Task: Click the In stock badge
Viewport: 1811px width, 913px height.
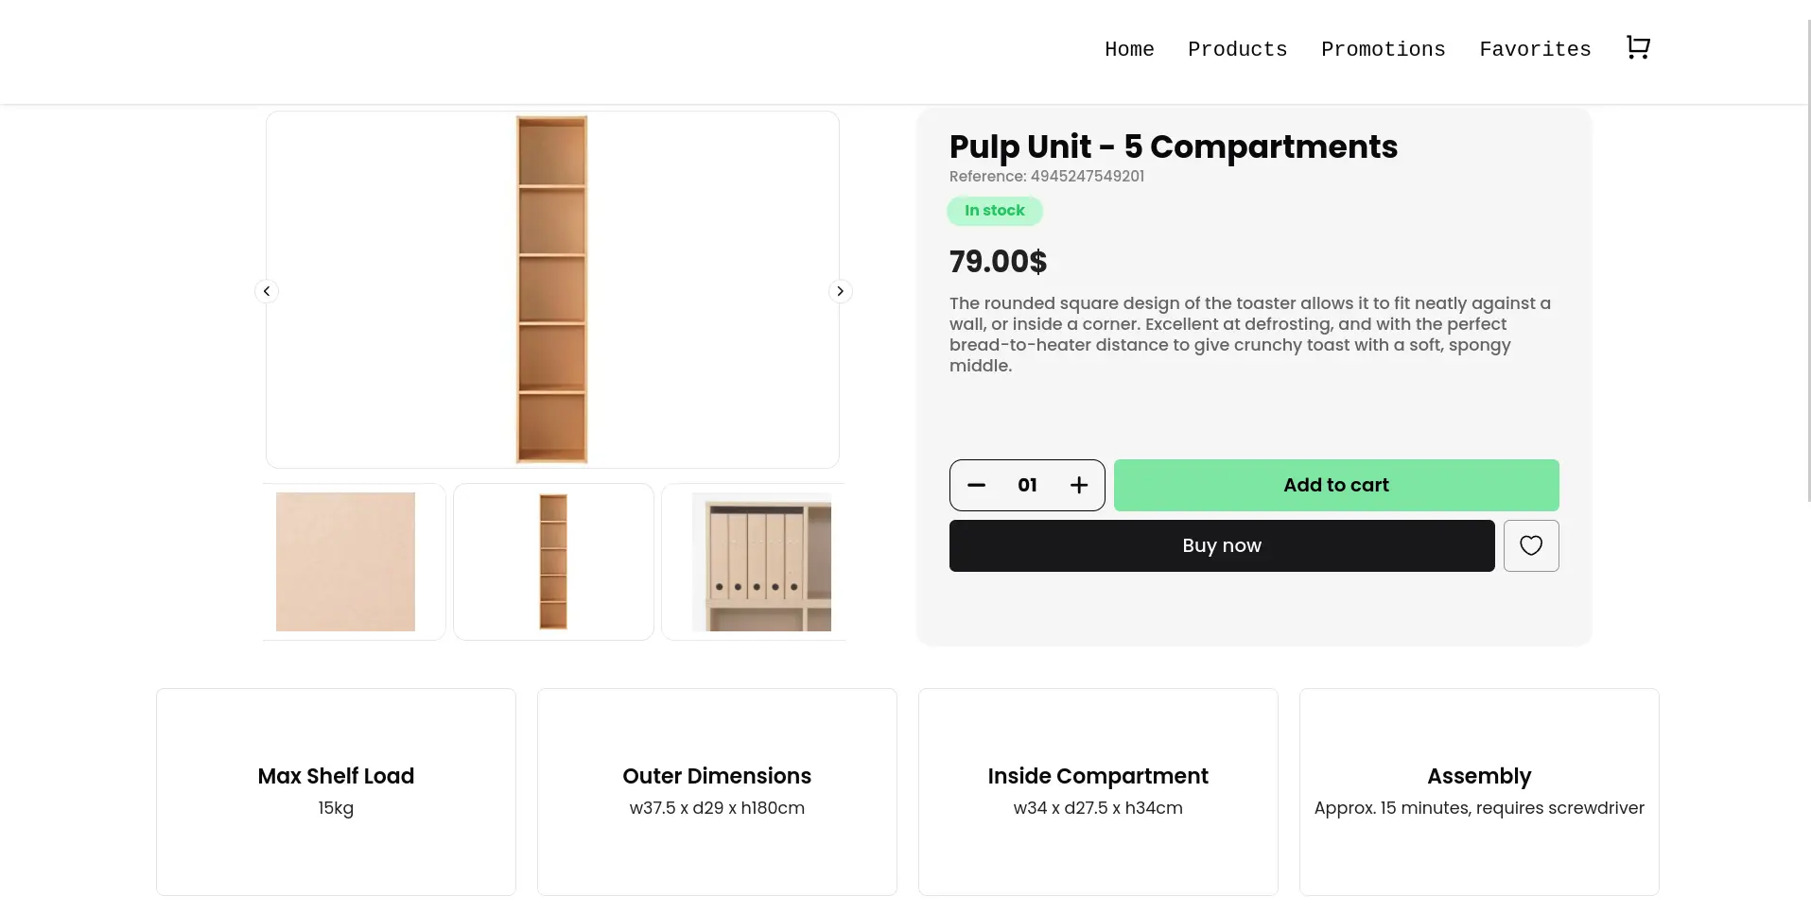Action: click(994, 211)
